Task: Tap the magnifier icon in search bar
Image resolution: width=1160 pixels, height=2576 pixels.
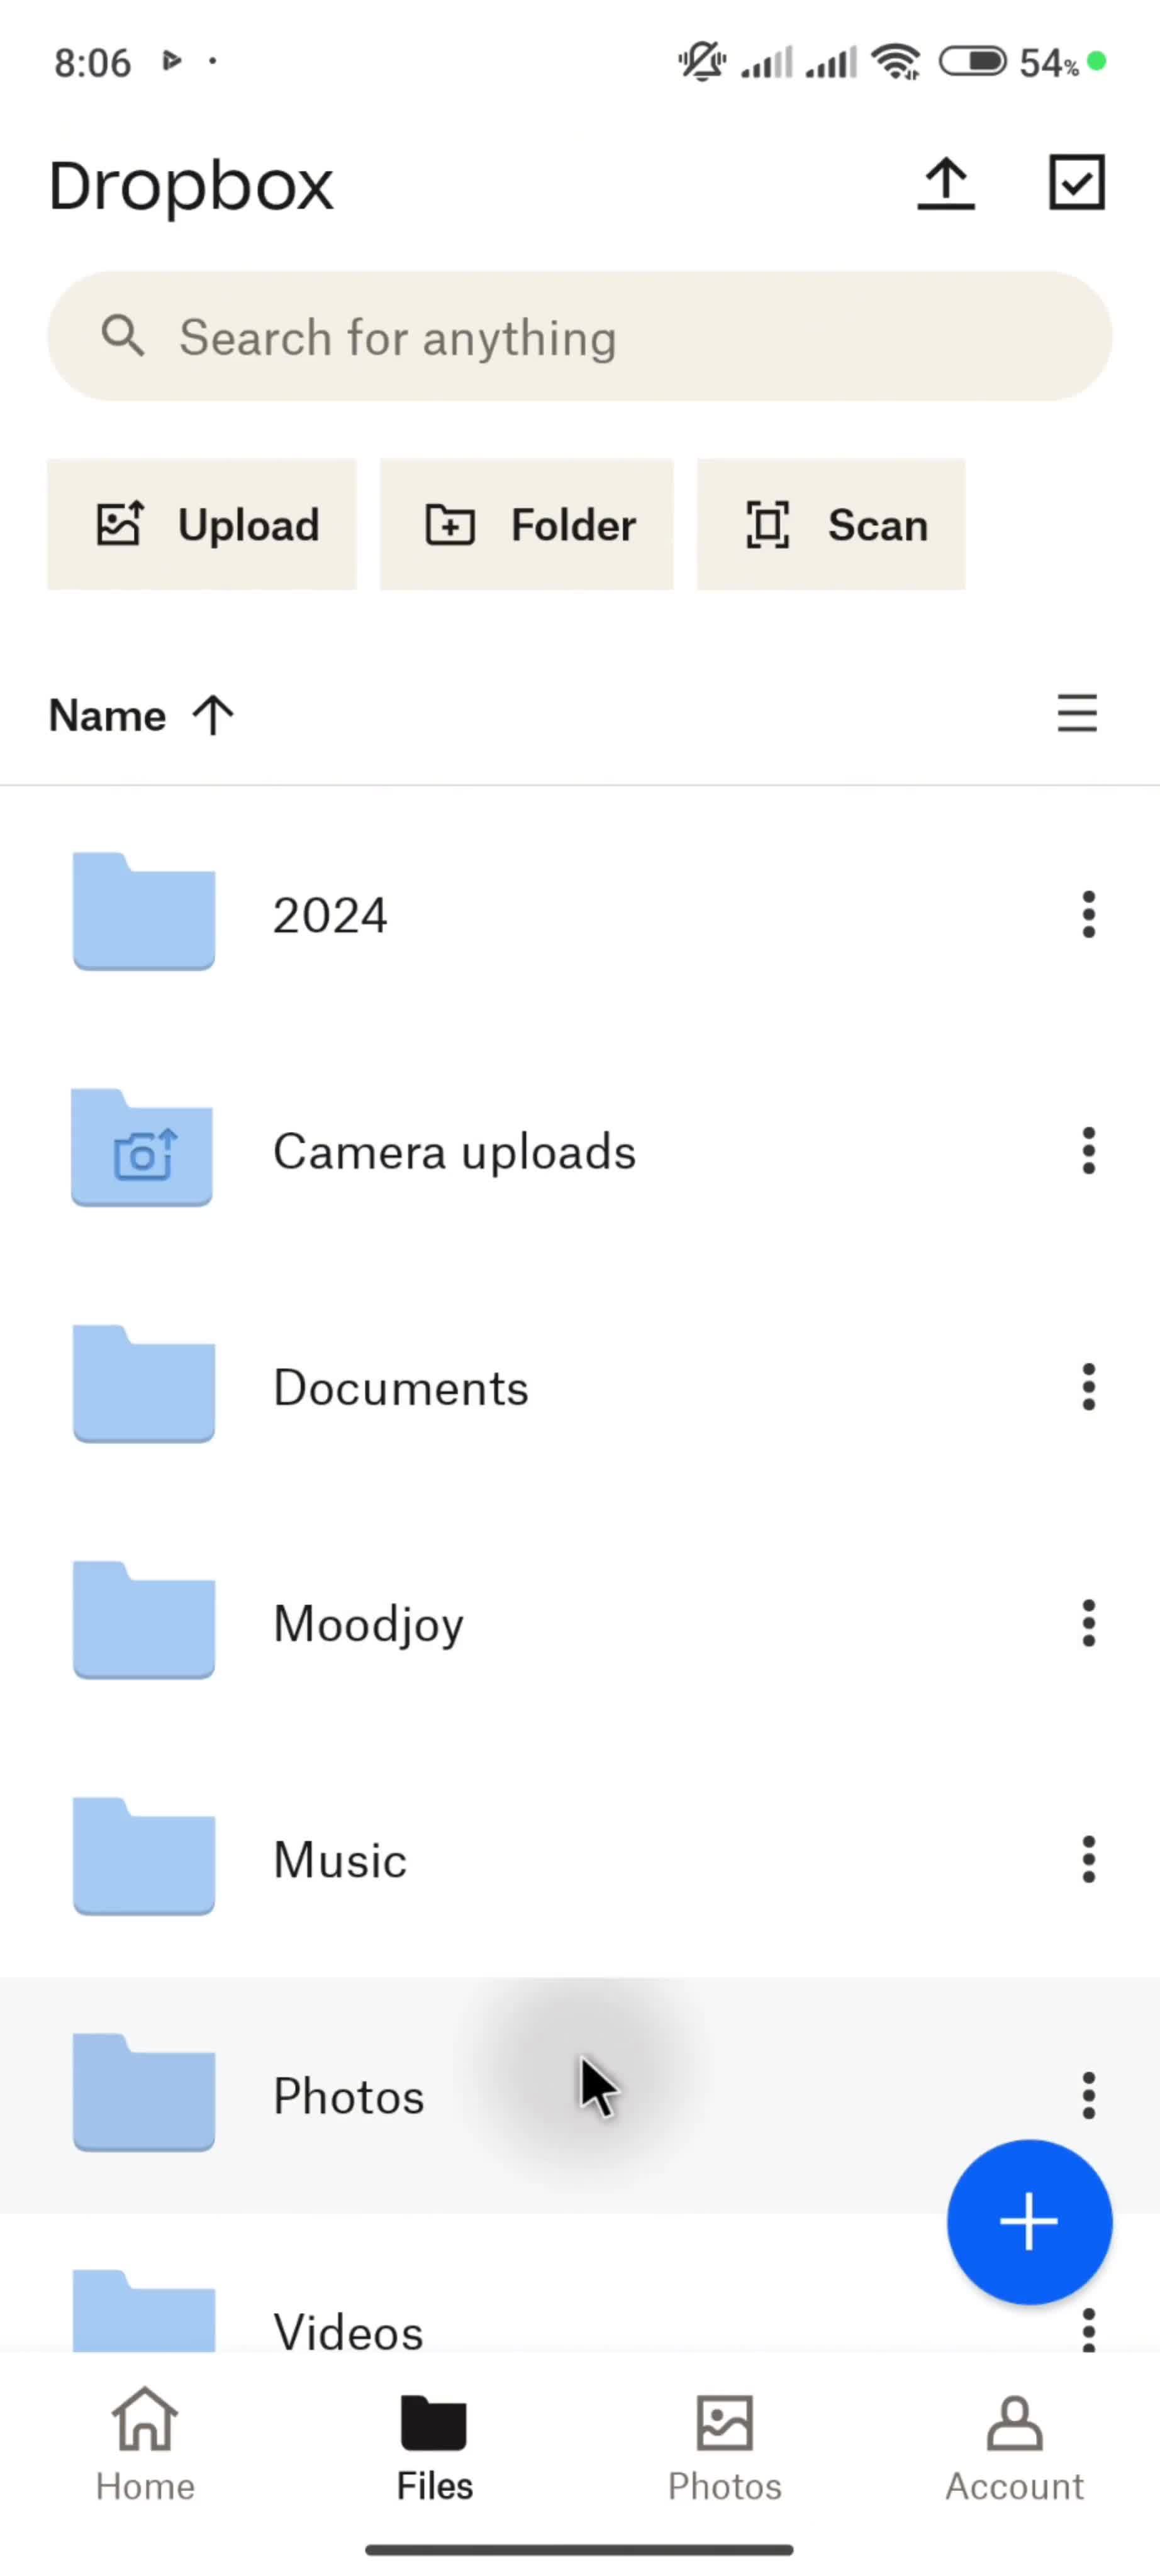Action: point(123,336)
